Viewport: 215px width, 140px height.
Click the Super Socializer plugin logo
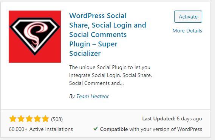click(35, 37)
